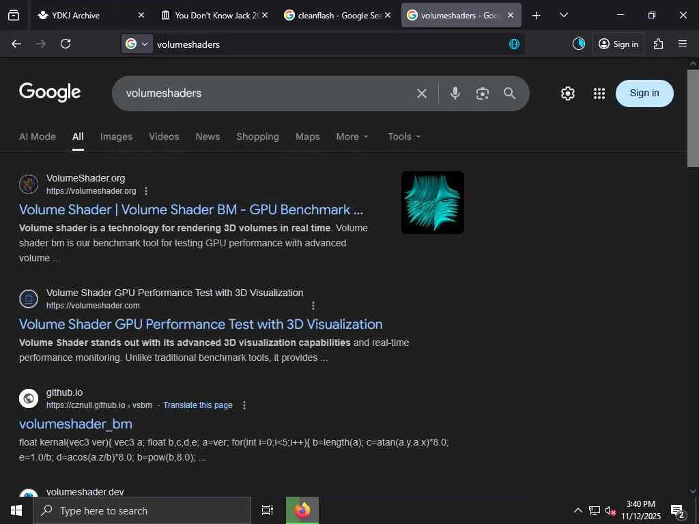
Task: Open the Windows Start menu
Action: point(16,510)
